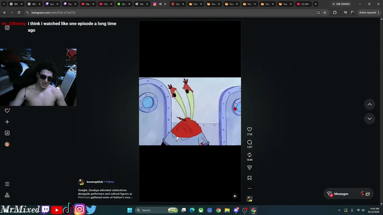The width and height of the screenshot is (383, 215).
Task: Open File Explorer from the taskbar
Action: pos(227,210)
